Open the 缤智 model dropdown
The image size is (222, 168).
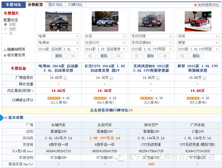[198, 43]
